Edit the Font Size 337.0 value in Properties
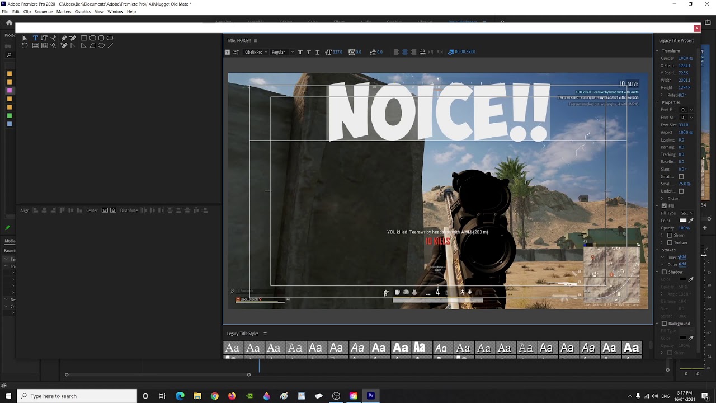Viewport: 716px width, 403px height. click(683, 125)
